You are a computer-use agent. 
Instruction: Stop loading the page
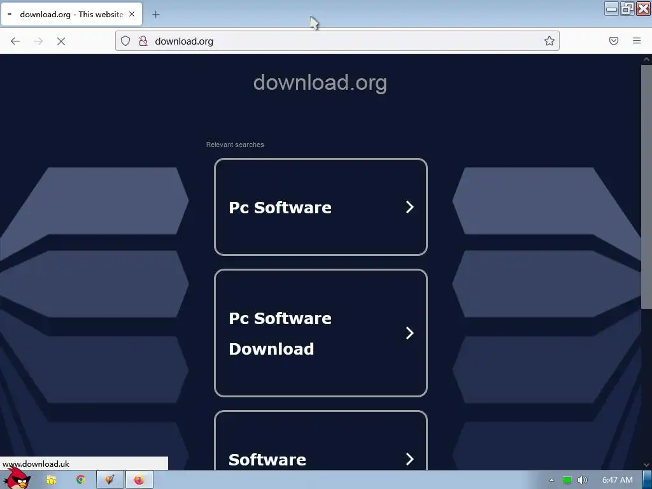[x=61, y=41]
